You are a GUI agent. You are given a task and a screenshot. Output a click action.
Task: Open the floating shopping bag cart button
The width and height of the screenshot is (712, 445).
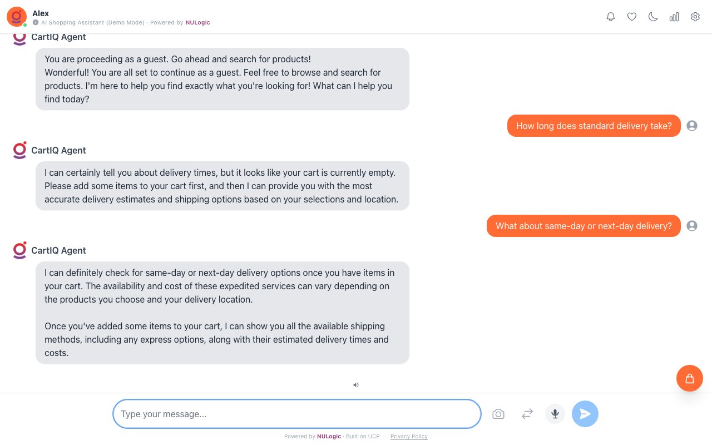coord(690,378)
